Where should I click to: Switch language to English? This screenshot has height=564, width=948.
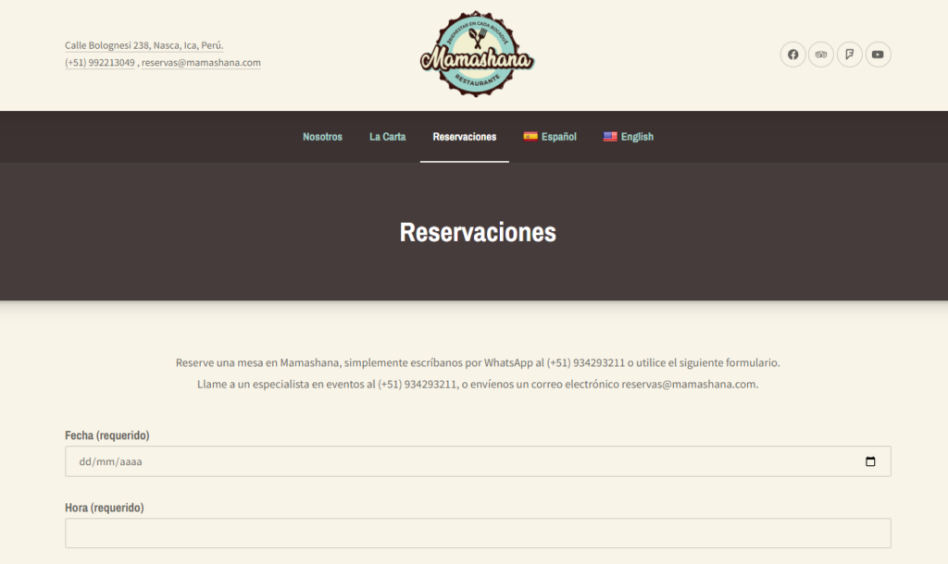(629, 137)
